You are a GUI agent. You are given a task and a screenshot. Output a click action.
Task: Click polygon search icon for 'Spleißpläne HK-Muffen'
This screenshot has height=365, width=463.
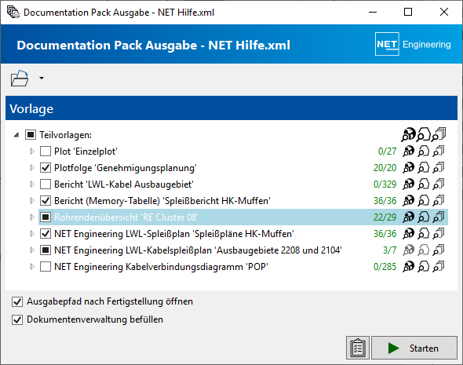[x=424, y=234]
